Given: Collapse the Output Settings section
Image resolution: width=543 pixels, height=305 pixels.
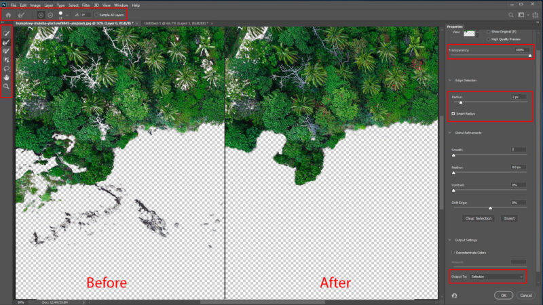Looking at the screenshot, I should (x=450, y=240).
